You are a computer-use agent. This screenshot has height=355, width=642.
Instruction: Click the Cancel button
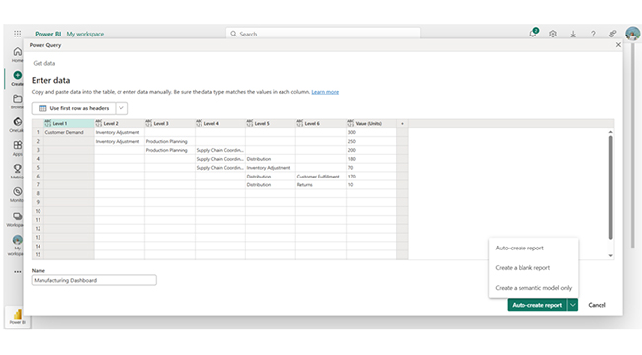597,305
